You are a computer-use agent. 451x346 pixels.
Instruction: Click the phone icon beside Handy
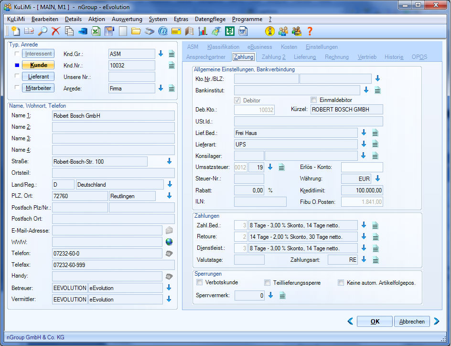pyautogui.click(x=169, y=276)
